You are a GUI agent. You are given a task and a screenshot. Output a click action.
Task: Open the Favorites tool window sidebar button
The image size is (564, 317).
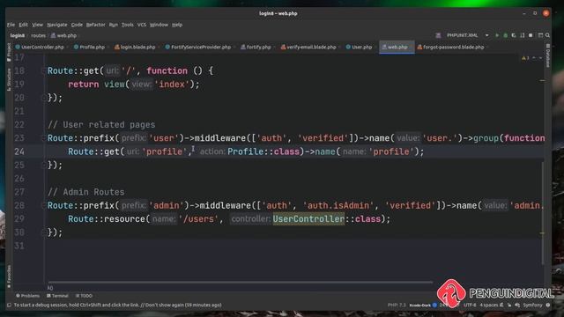click(9, 277)
